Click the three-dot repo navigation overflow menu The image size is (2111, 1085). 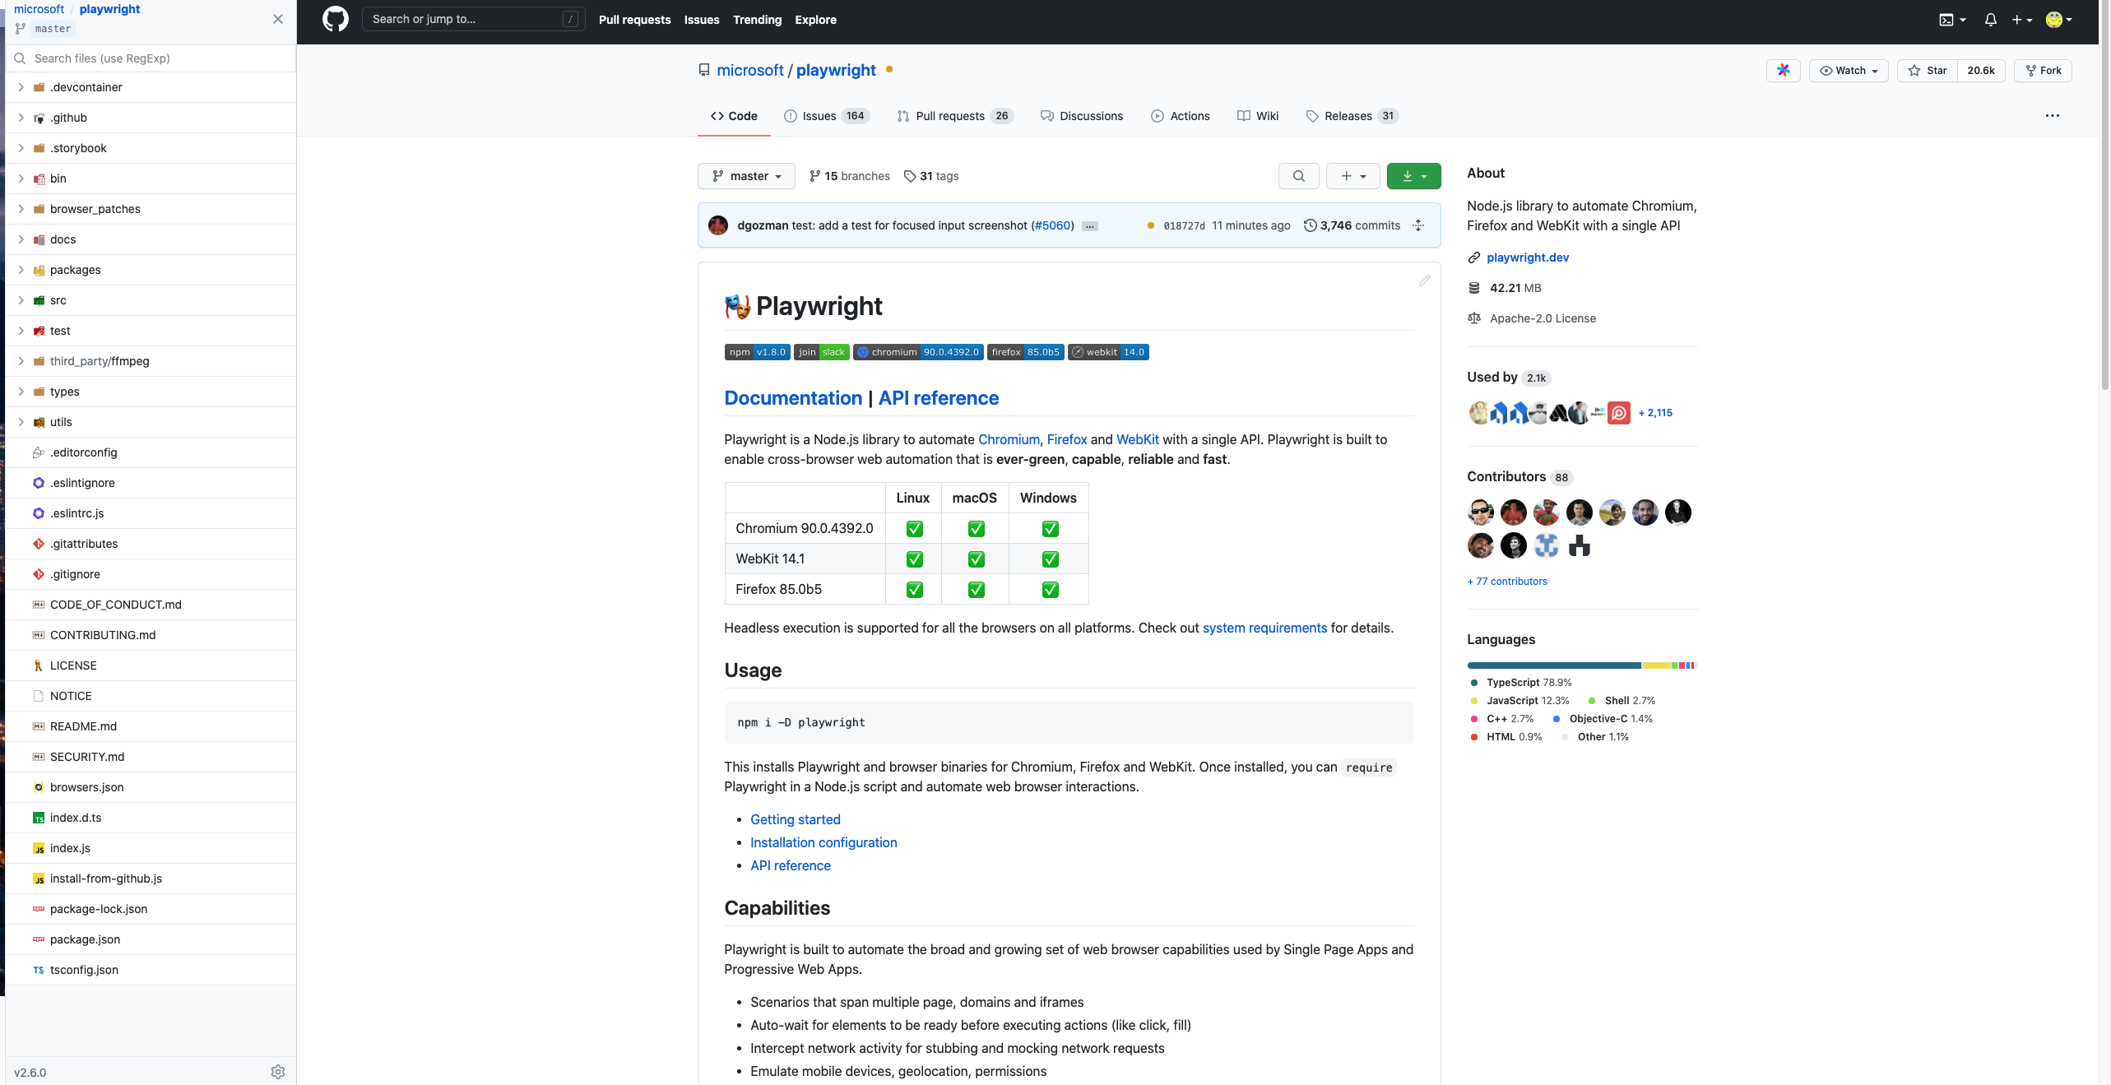click(2052, 116)
